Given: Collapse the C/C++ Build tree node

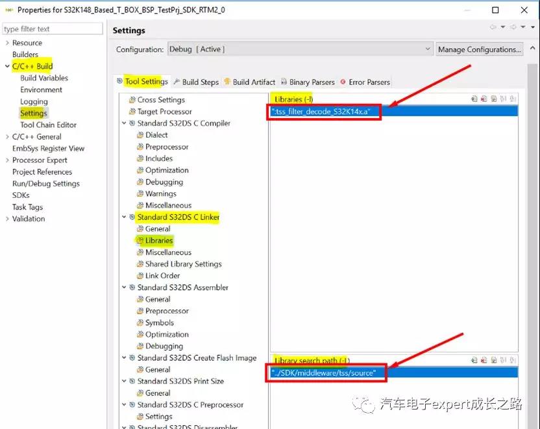Looking at the screenshot, I should coord(7,66).
